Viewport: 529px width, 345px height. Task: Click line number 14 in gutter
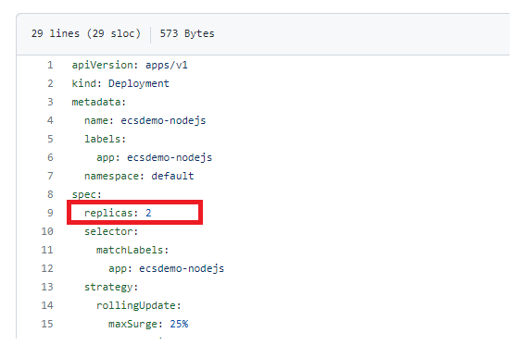pos(47,305)
